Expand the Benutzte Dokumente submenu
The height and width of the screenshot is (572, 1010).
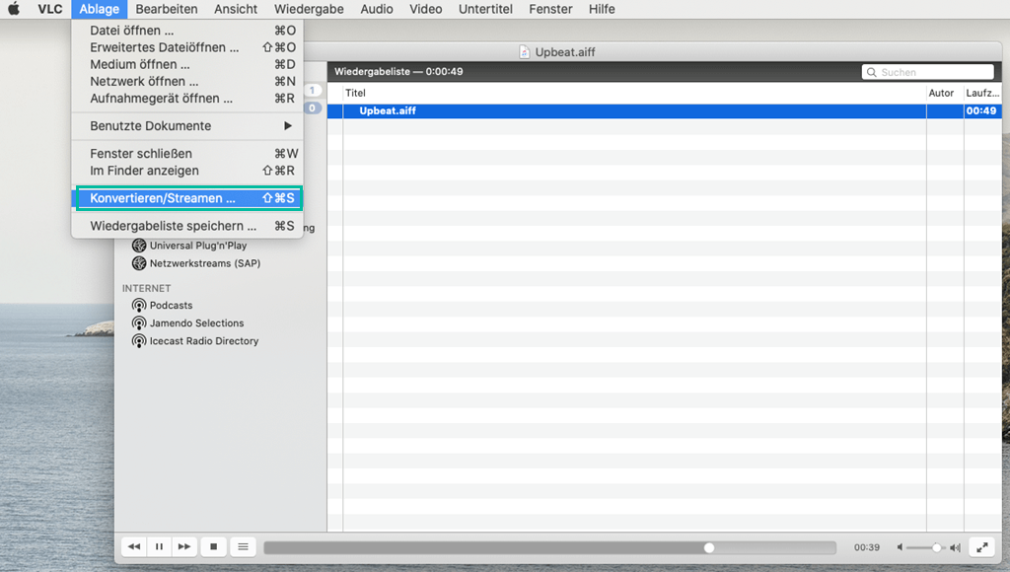click(187, 125)
